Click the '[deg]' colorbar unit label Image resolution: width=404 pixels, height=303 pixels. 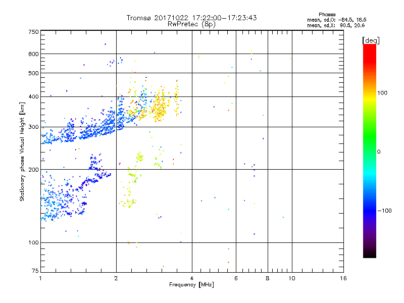click(371, 41)
